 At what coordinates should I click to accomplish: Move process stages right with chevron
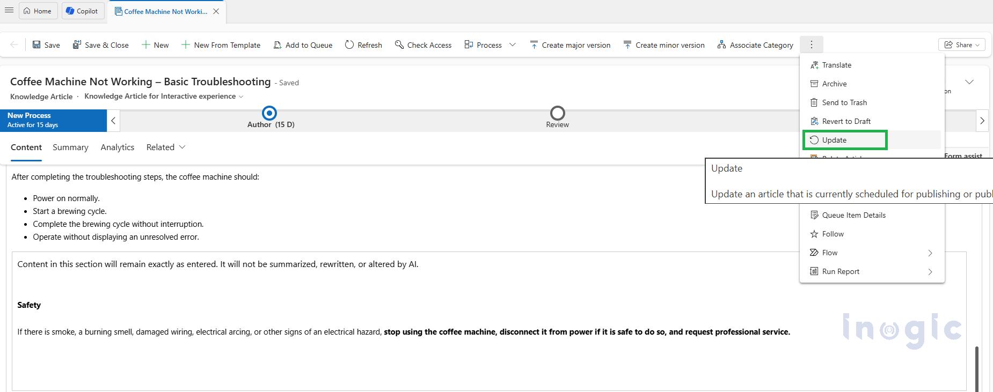click(x=982, y=121)
